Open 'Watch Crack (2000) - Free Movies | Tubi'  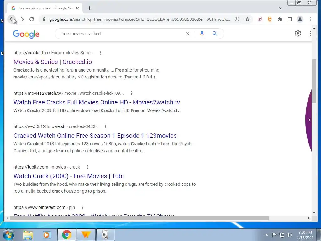[68, 176]
